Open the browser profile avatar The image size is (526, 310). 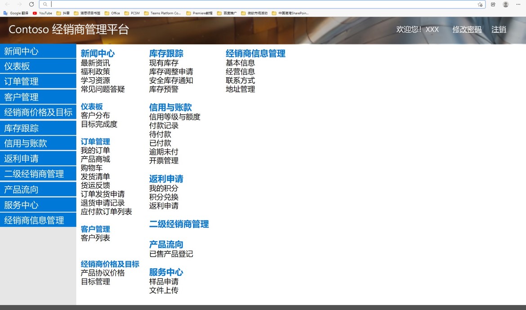click(506, 4)
